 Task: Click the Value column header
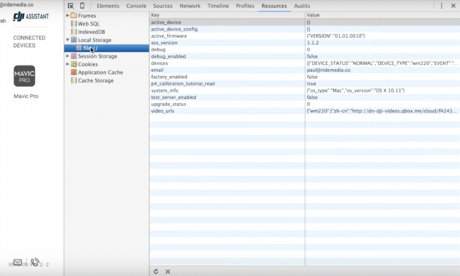click(313, 15)
